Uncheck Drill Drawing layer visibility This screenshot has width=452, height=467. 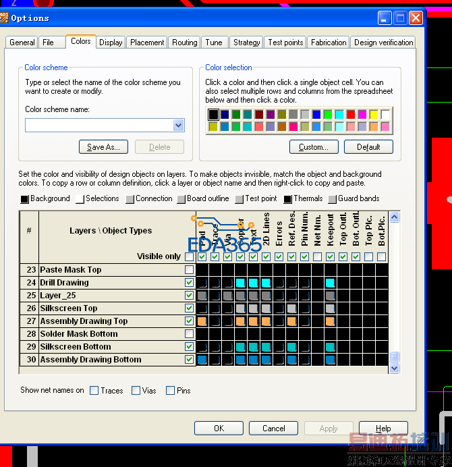[189, 282]
